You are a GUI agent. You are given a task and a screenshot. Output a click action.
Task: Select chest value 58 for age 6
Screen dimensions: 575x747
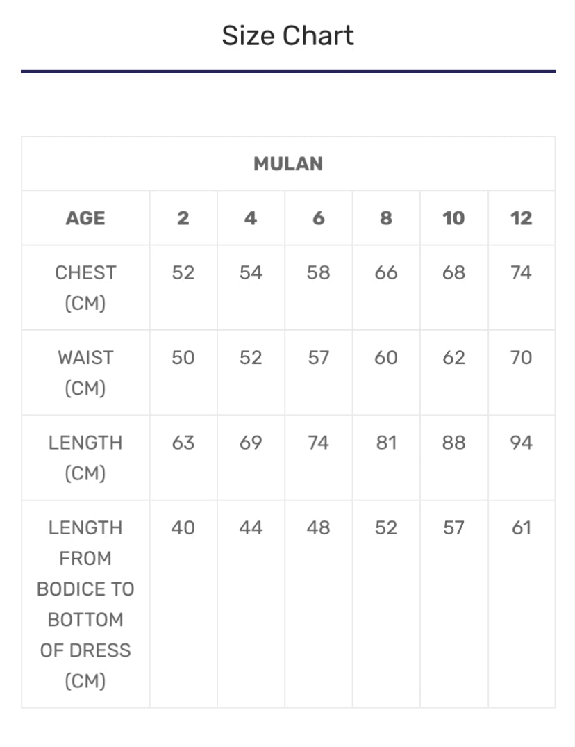318,272
